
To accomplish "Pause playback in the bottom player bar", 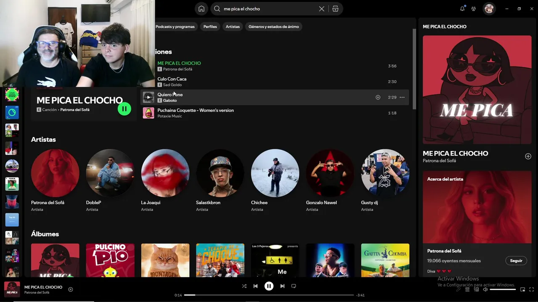I will pyautogui.click(x=269, y=286).
